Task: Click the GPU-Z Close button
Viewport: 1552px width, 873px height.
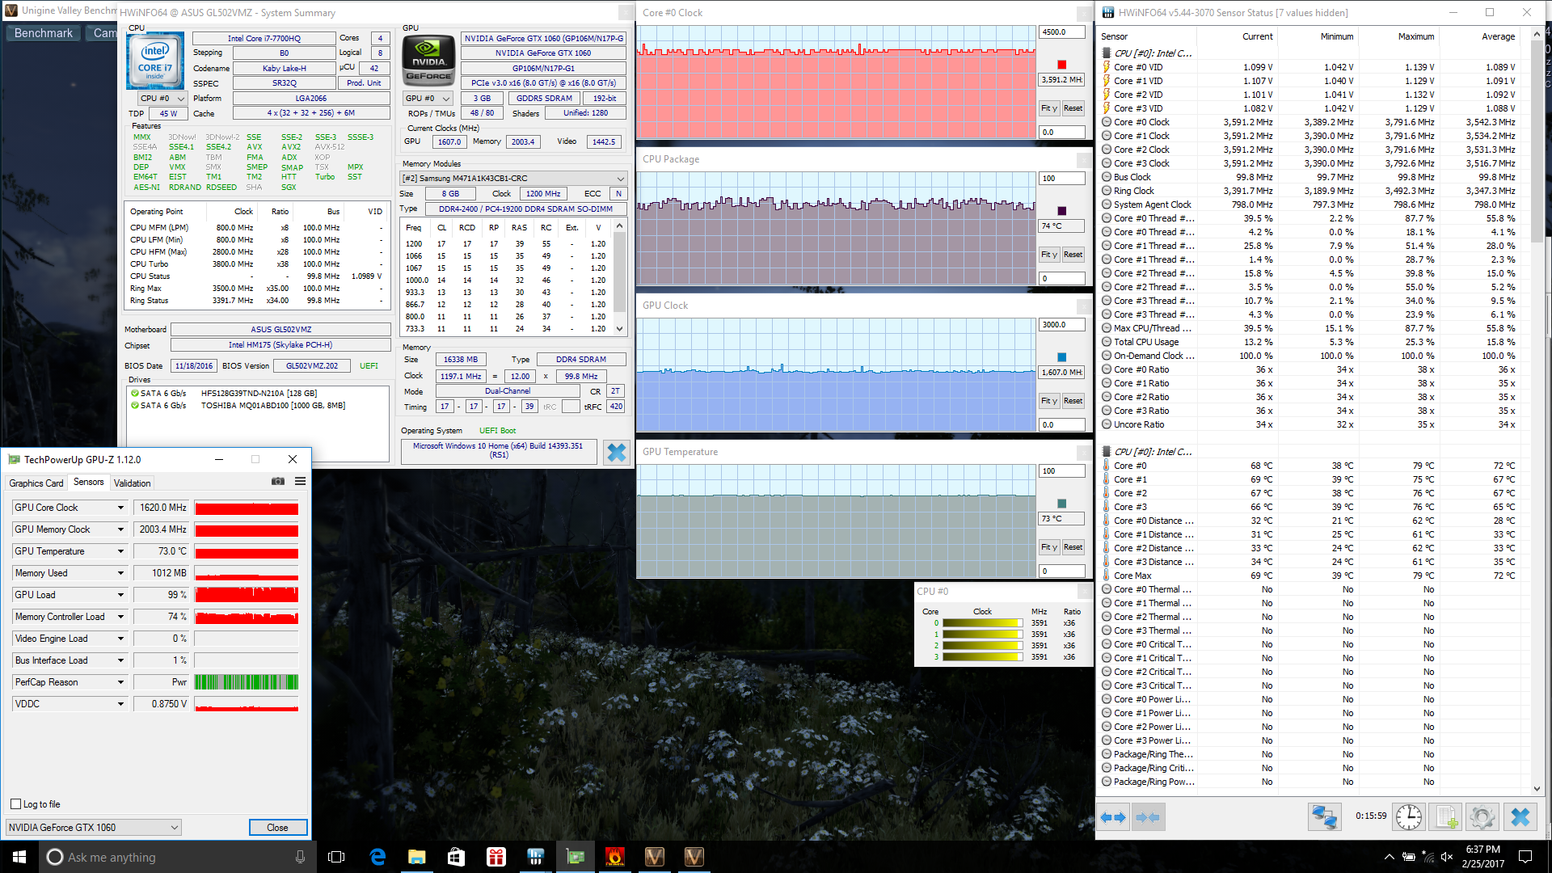Action: tap(277, 827)
